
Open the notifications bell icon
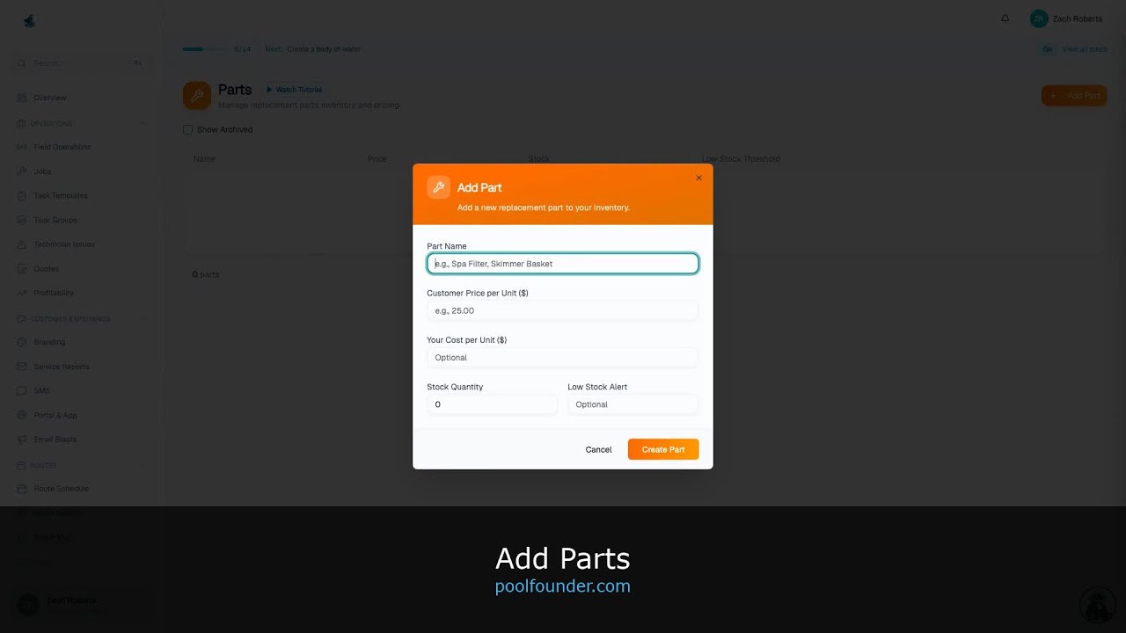[x=1005, y=18]
